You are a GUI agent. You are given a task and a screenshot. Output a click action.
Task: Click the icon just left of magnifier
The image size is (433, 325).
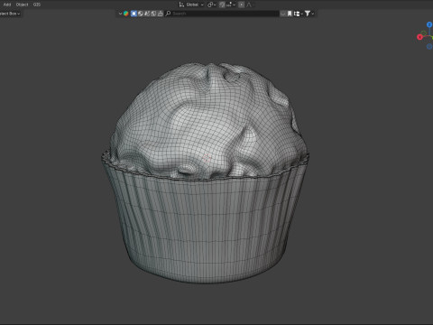(x=161, y=14)
